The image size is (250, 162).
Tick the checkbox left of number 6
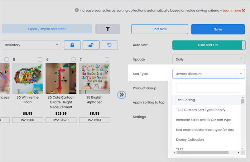click(40, 60)
